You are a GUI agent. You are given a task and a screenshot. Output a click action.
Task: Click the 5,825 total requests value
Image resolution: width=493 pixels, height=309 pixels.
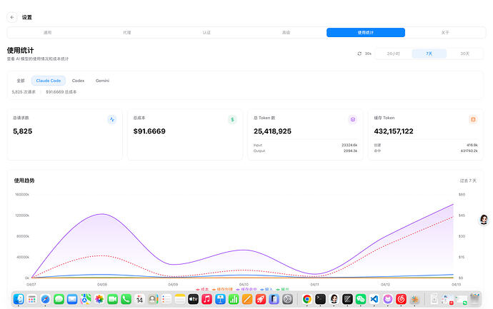pyautogui.click(x=23, y=131)
